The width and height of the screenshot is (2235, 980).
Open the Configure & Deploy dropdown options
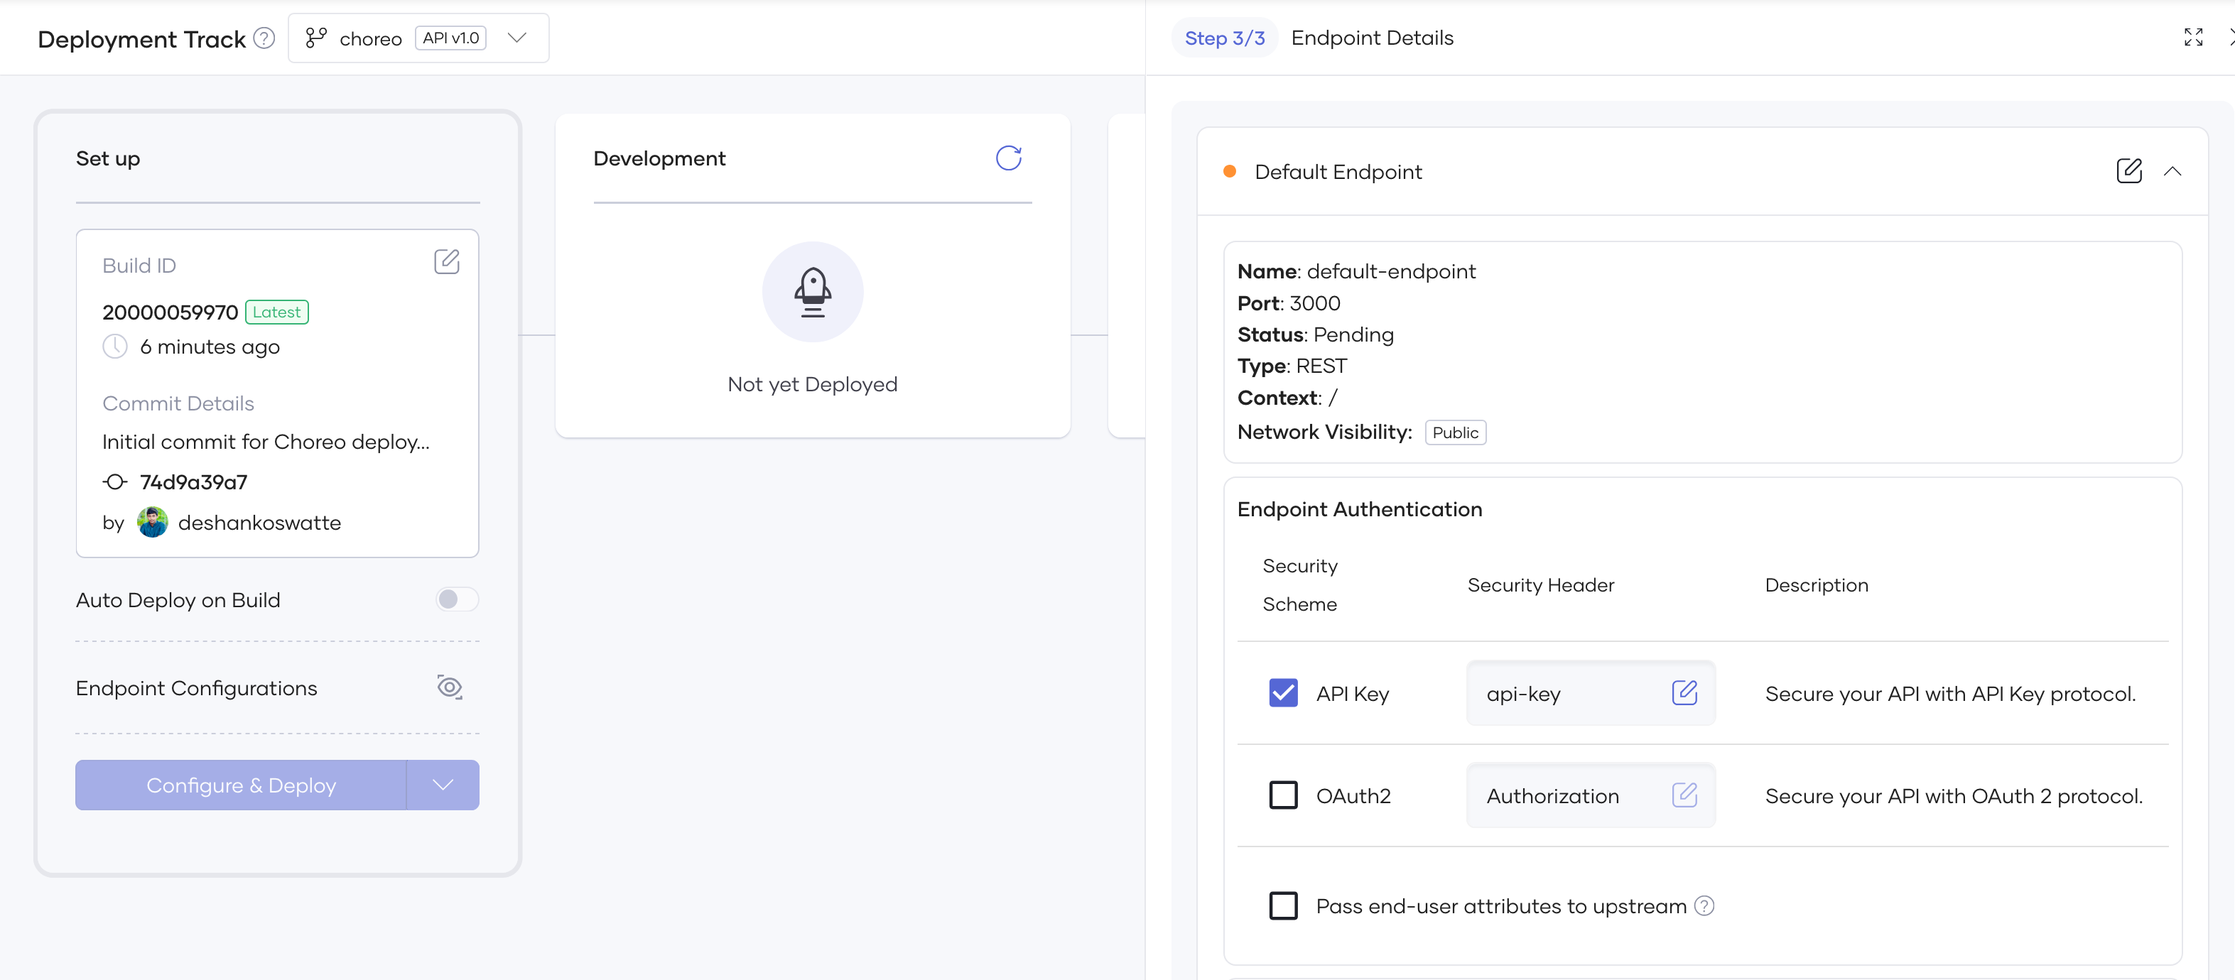[443, 785]
